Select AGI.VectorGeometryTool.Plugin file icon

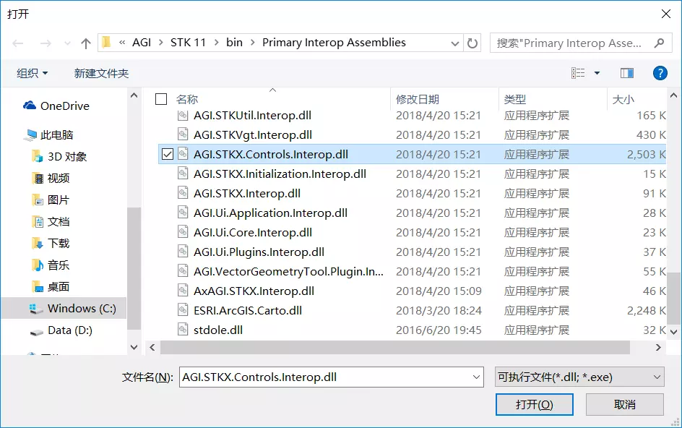pyautogui.click(x=183, y=271)
